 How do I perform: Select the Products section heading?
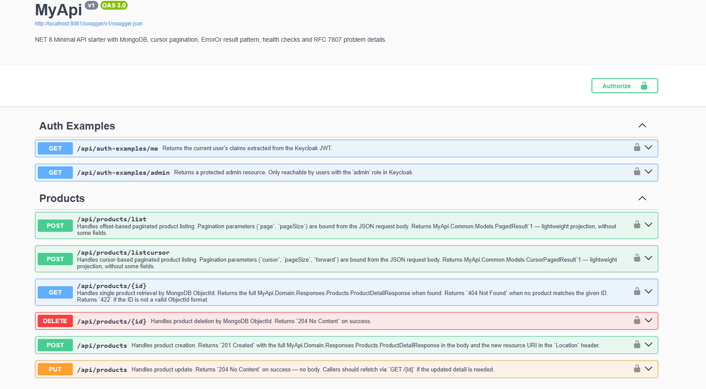click(x=62, y=198)
